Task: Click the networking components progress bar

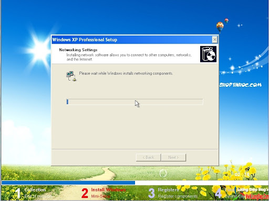Action: 134,102
